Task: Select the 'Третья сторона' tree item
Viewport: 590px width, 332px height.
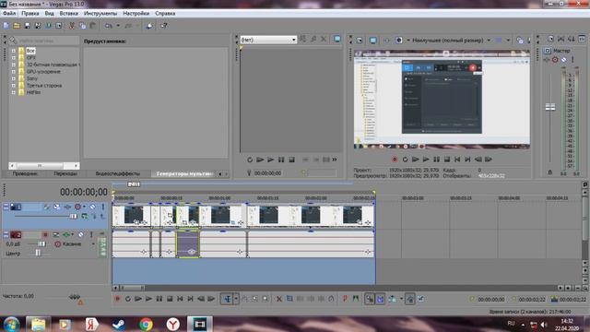Action: tap(44, 86)
